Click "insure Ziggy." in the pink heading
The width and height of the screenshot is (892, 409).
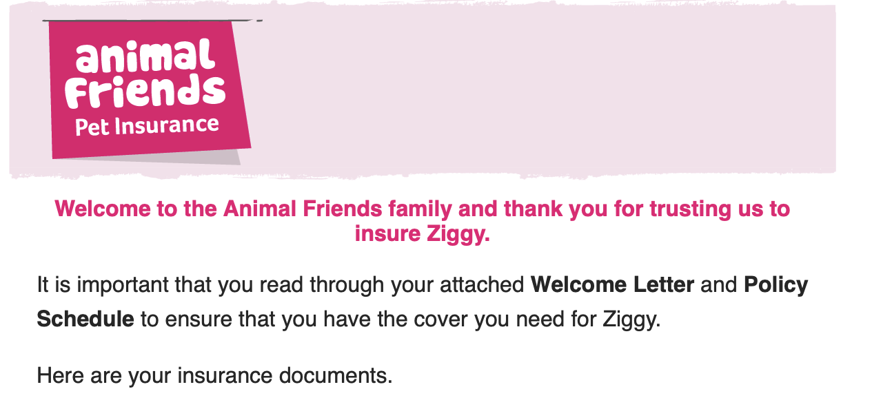422,233
